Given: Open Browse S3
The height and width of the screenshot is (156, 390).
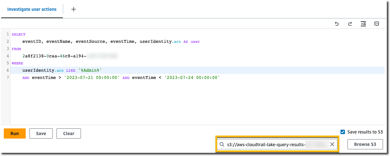Looking at the screenshot, I should tap(365, 144).
